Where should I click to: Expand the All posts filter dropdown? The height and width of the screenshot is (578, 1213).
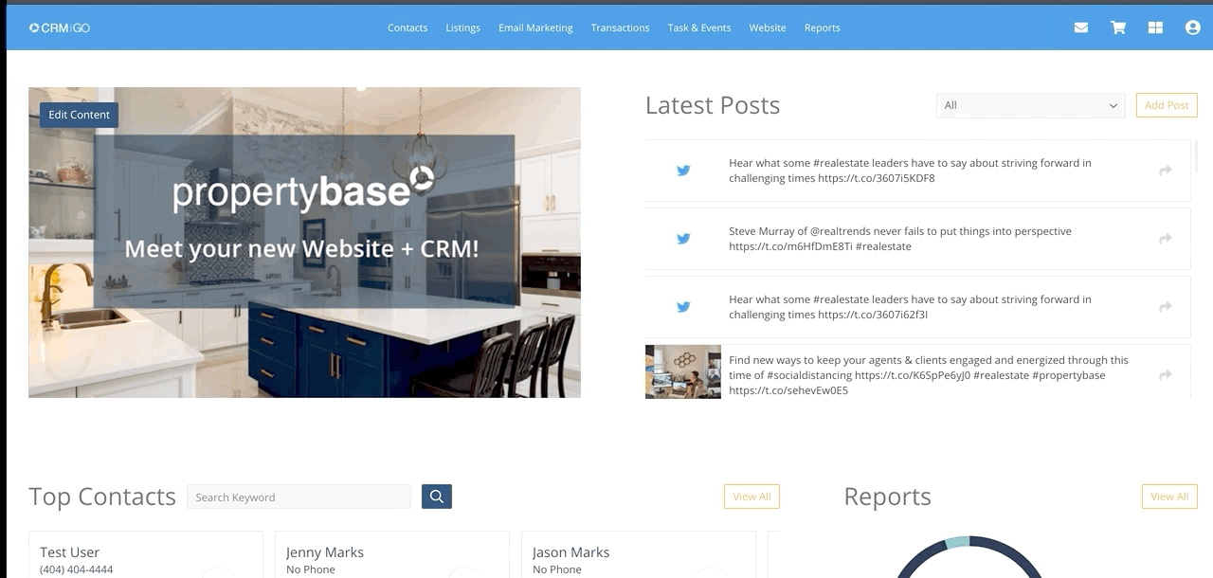click(x=1030, y=105)
